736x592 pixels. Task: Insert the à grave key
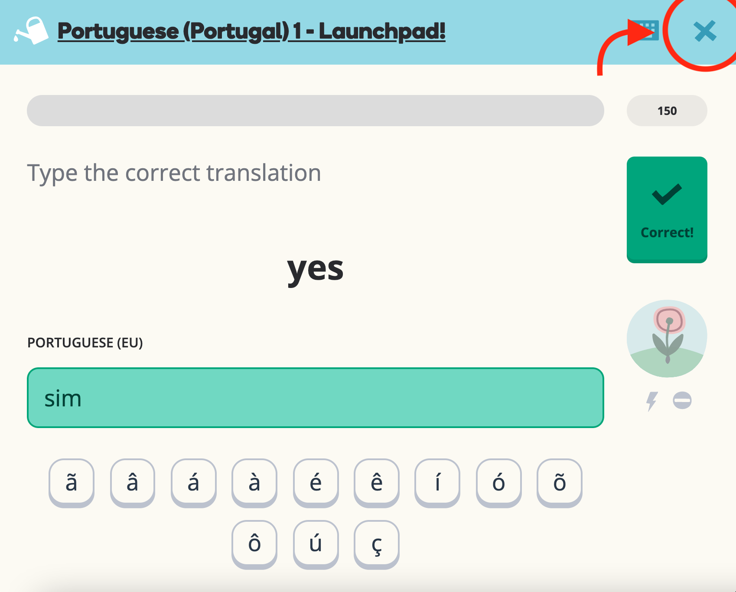pyautogui.click(x=254, y=482)
